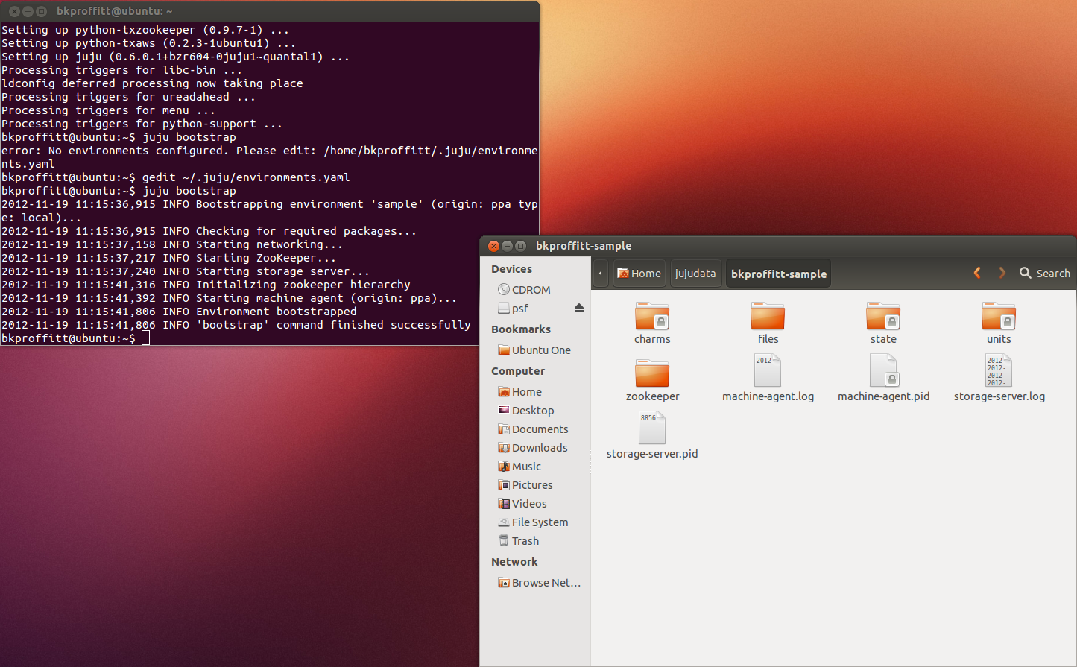
Task: Open Browse Network in sidebar
Action: point(540,583)
